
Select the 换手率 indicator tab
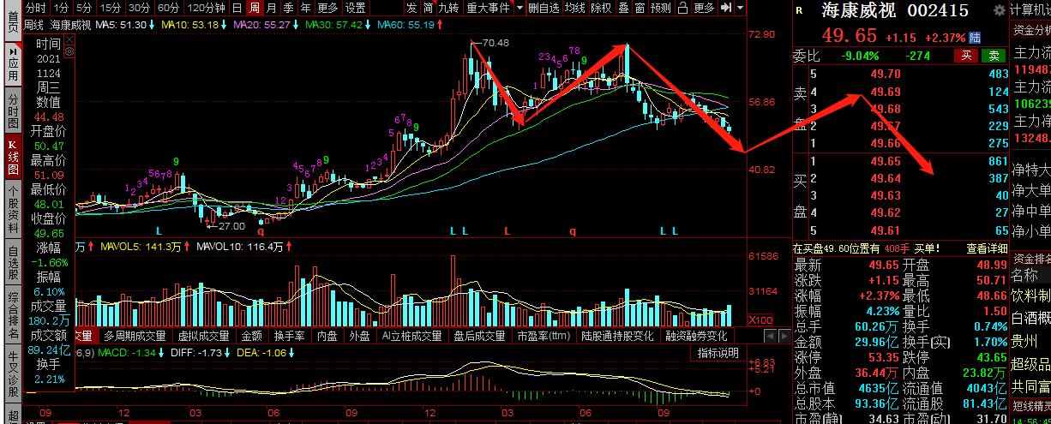click(288, 336)
